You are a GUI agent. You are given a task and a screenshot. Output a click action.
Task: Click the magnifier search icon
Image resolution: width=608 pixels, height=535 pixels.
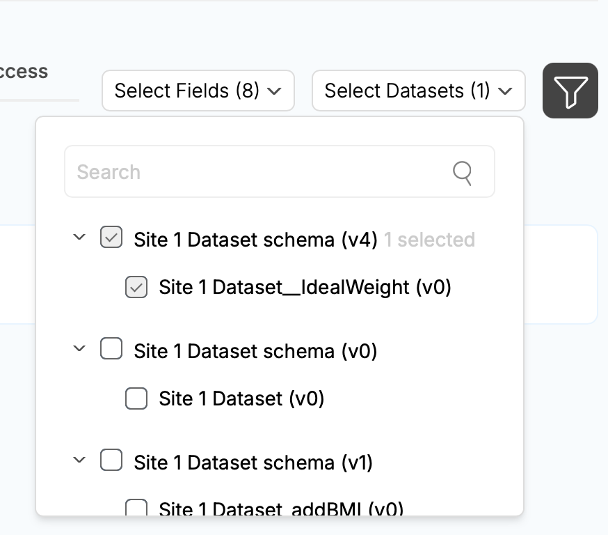coord(462,173)
